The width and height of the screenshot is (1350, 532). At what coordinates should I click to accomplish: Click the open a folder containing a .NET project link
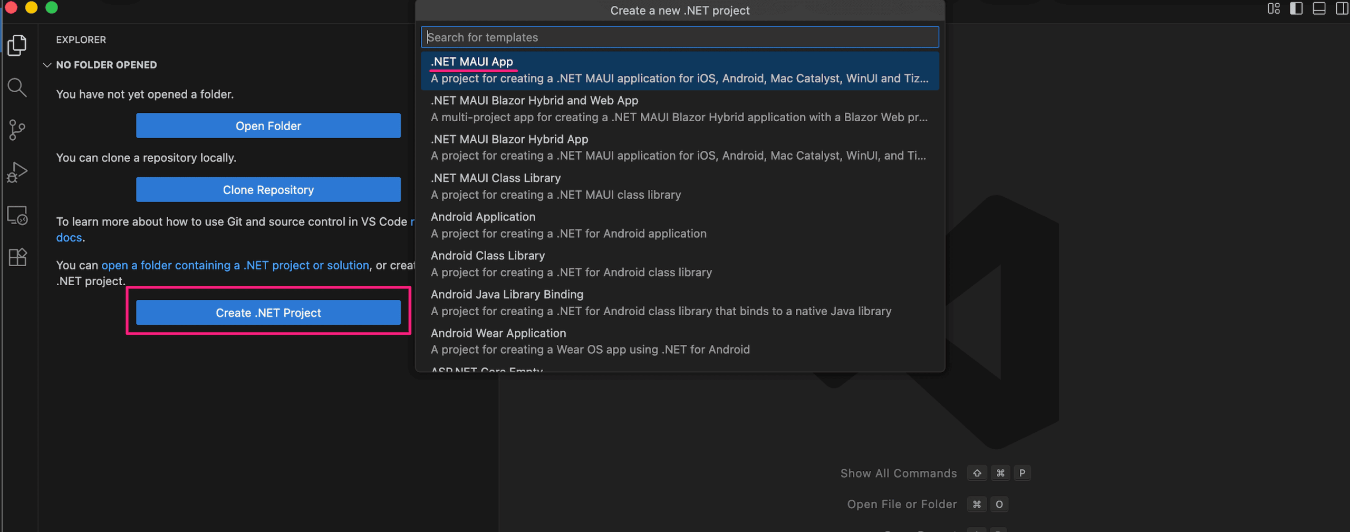click(x=235, y=265)
